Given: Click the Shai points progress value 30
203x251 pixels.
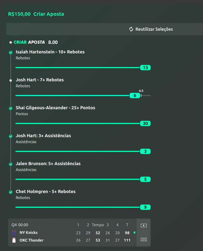Looking at the screenshot, I should [x=145, y=124].
